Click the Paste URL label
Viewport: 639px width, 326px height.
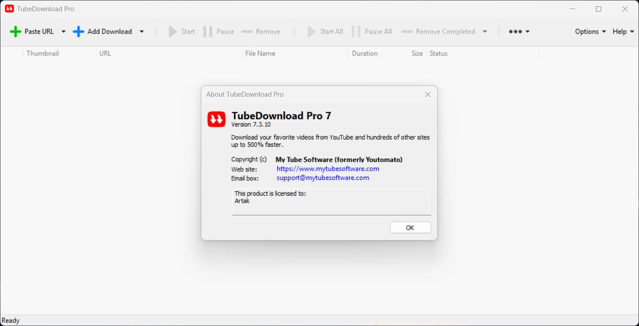tap(39, 31)
